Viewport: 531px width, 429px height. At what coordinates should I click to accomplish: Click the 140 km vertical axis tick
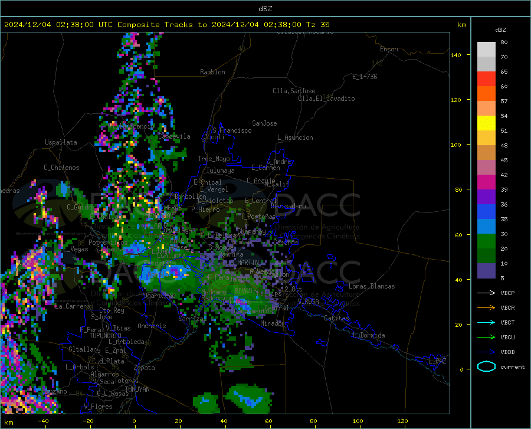click(456, 55)
